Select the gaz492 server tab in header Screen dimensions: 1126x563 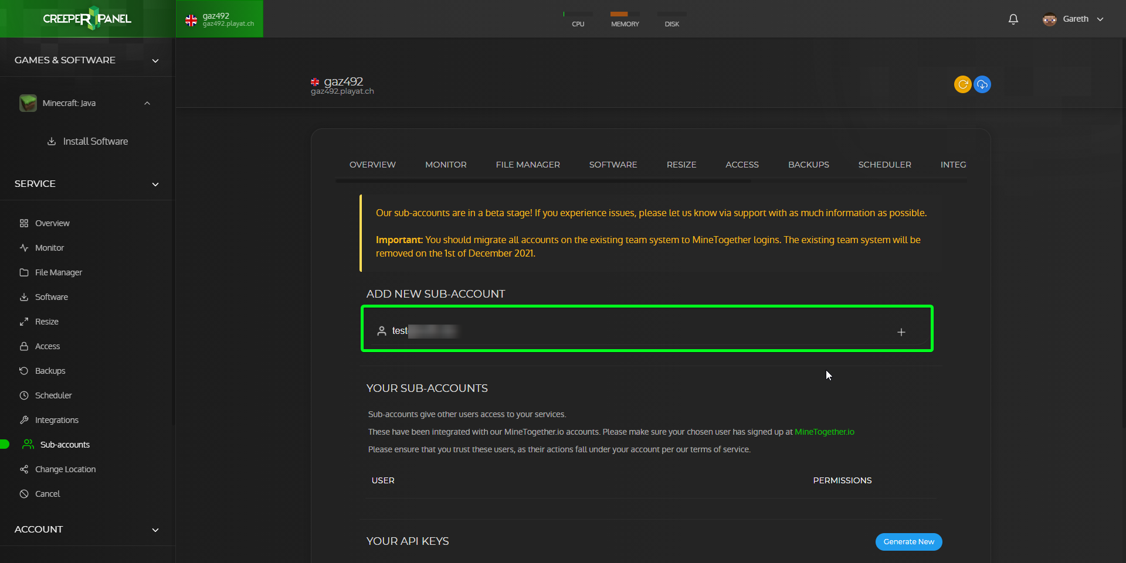pos(219,19)
